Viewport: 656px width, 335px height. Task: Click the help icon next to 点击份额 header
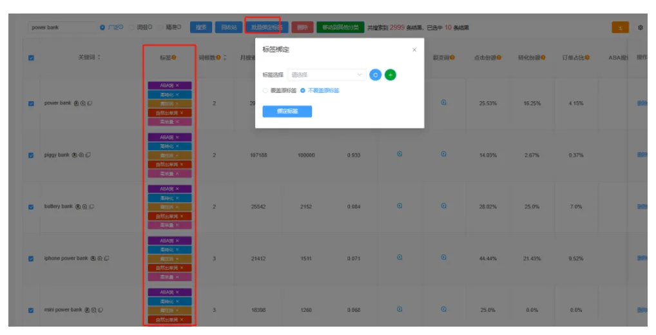click(499, 58)
